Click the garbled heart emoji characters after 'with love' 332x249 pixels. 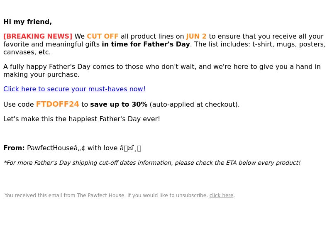pos(130,148)
